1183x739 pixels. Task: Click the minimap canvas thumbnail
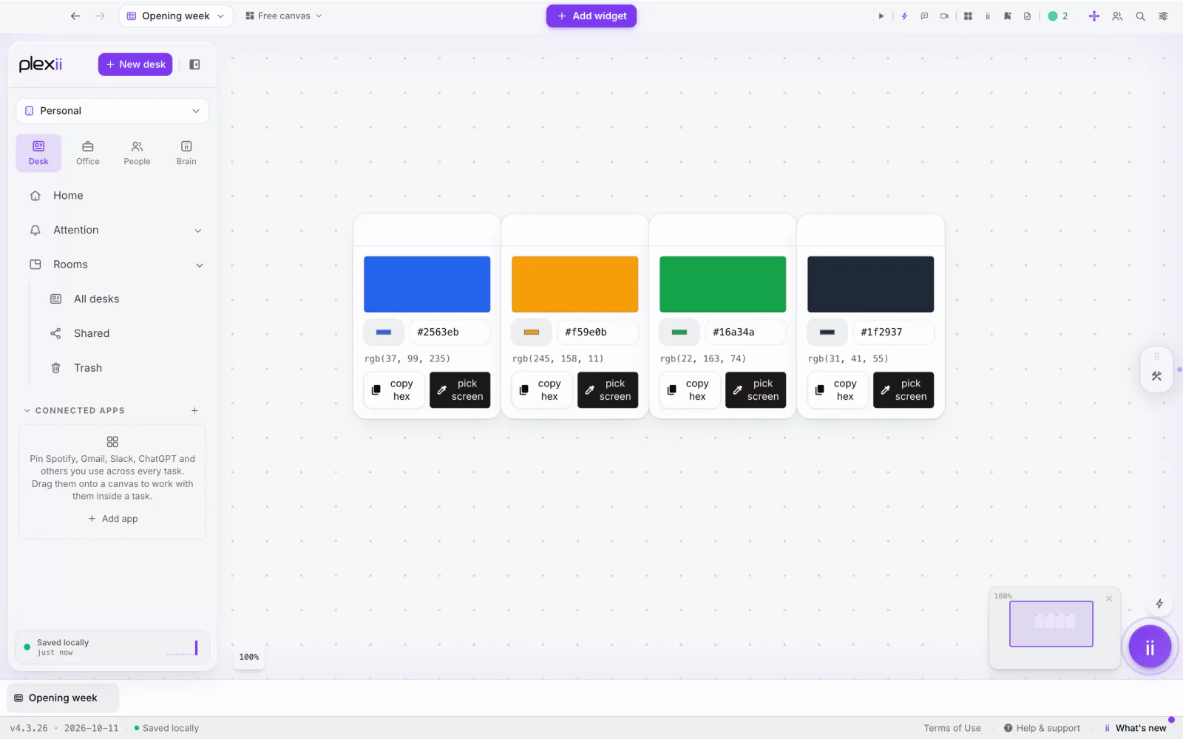(1051, 624)
